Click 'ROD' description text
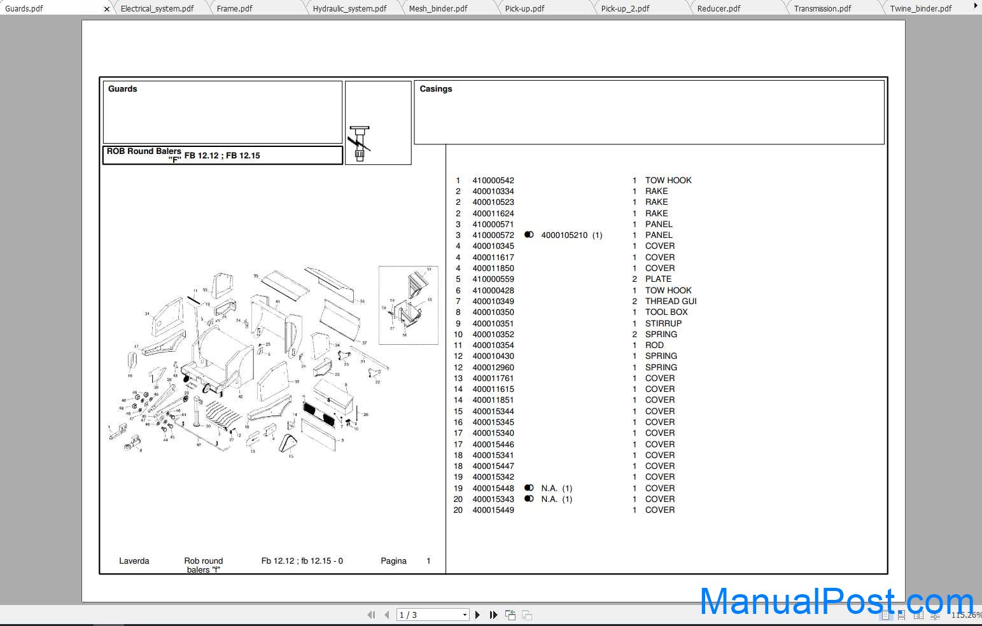 [654, 345]
